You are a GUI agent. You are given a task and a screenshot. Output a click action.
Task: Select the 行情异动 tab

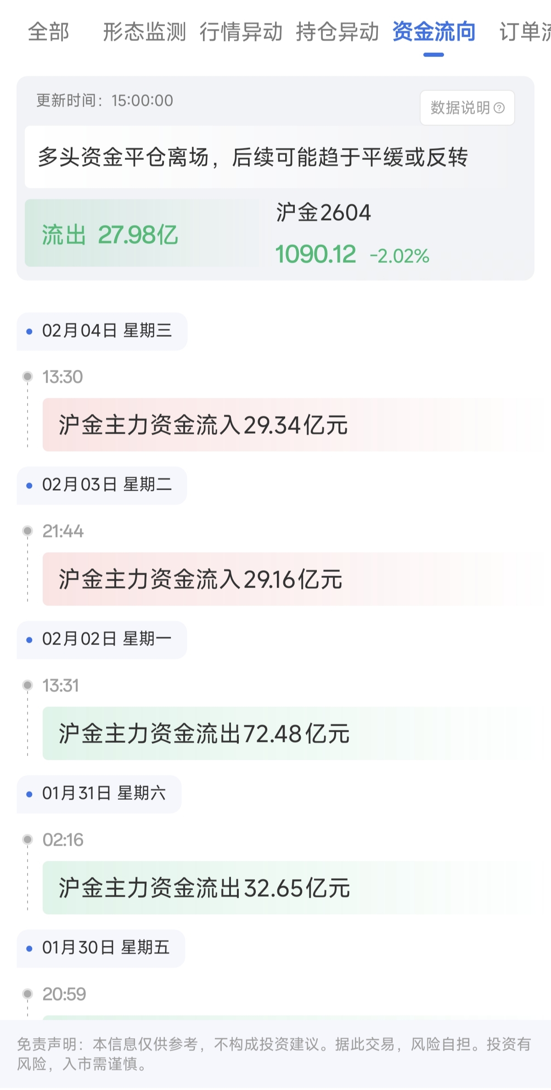pos(241,32)
